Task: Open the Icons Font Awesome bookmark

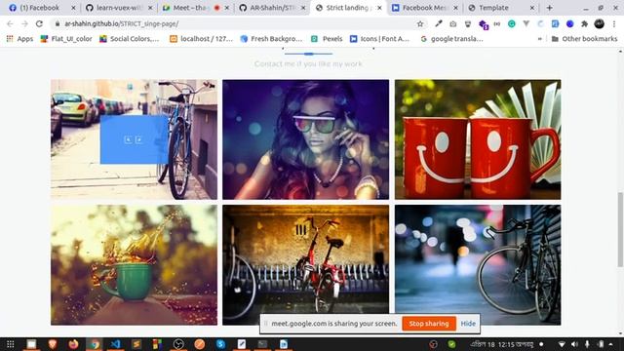Action: (x=379, y=39)
